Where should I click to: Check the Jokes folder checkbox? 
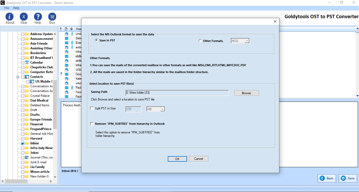[x=23, y=153]
